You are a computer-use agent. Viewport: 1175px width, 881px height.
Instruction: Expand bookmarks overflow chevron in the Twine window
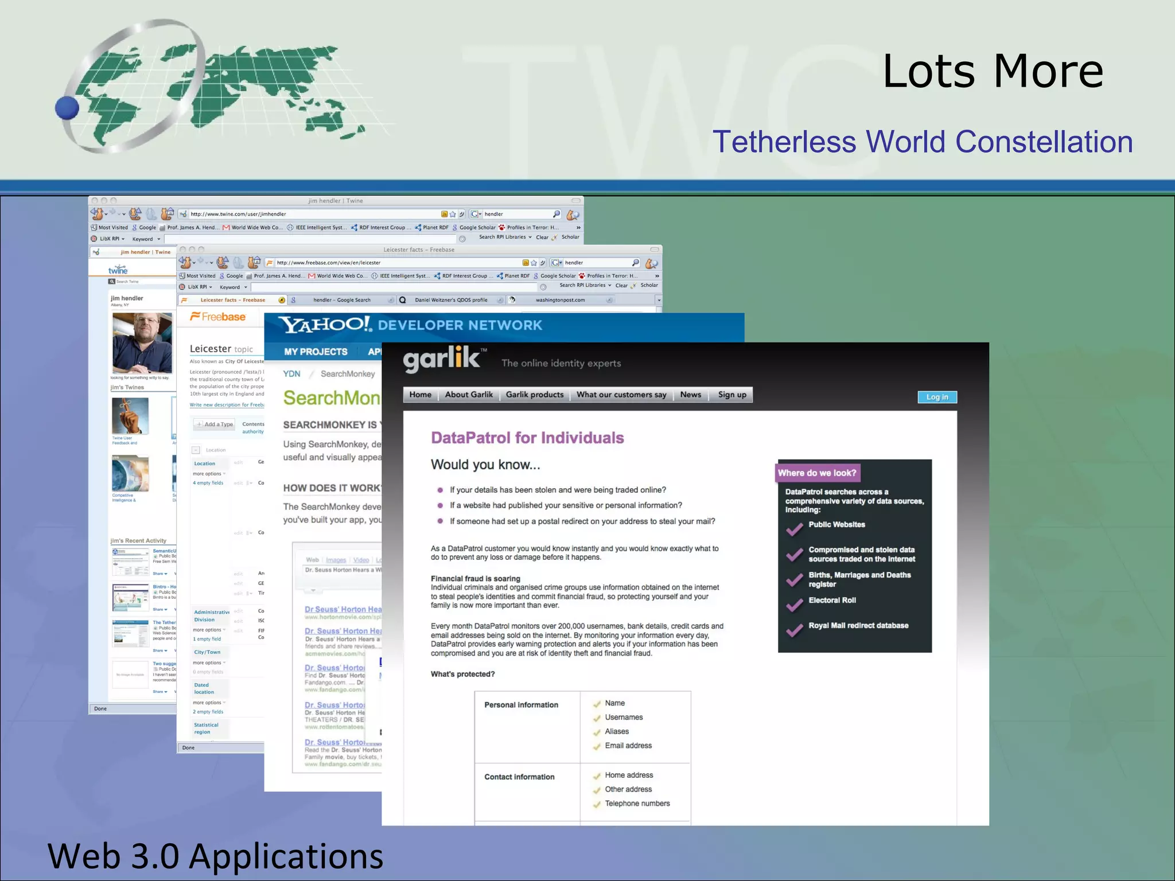578,228
